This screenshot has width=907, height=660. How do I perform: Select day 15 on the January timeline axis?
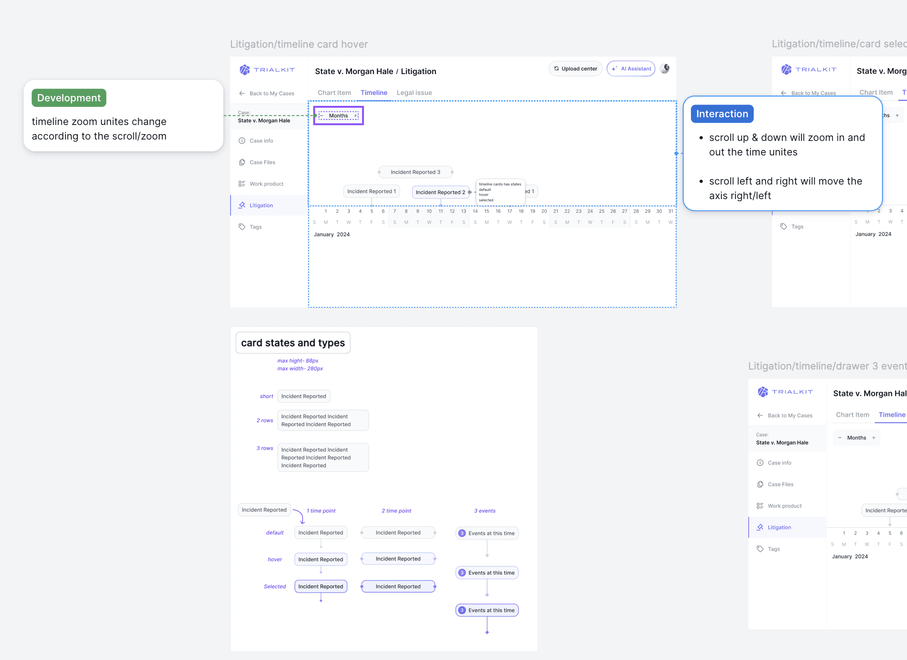coord(487,211)
